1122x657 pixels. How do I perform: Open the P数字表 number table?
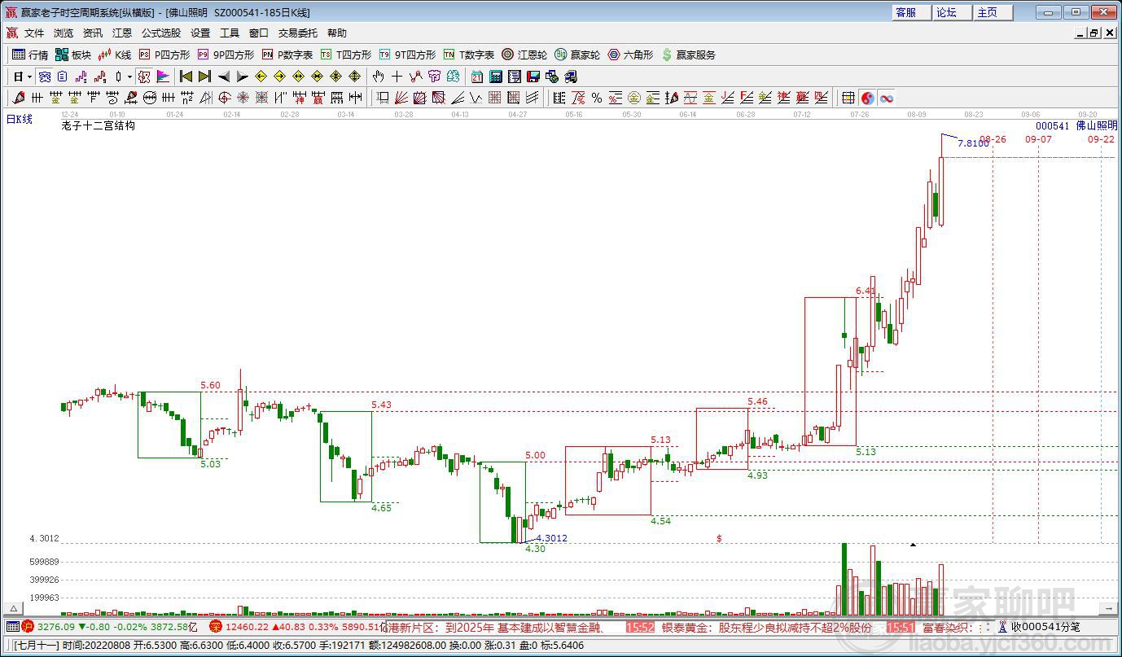pos(287,55)
